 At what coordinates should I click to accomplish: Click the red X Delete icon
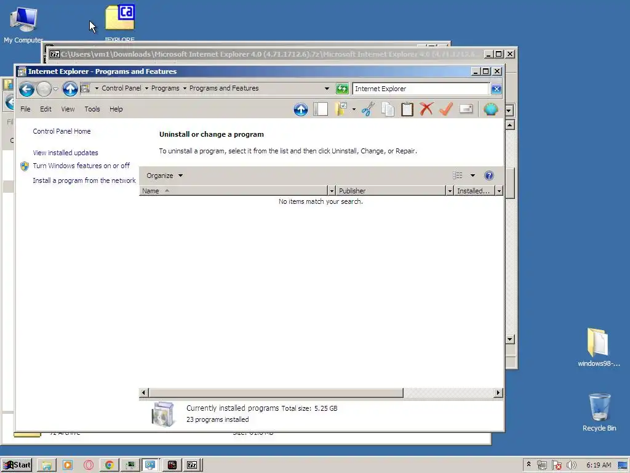coord(426,109)
